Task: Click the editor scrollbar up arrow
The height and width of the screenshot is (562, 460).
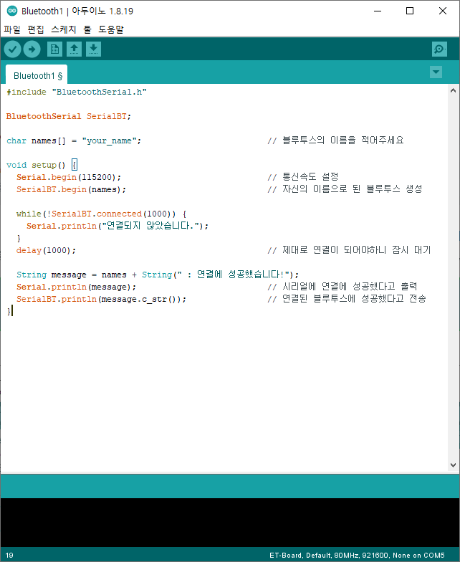Action: point(453,90)
